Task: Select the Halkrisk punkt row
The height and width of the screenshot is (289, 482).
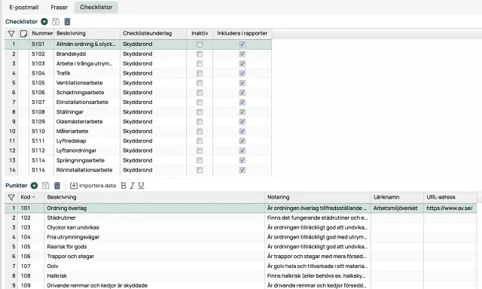Action: click(x=241, y=275)
